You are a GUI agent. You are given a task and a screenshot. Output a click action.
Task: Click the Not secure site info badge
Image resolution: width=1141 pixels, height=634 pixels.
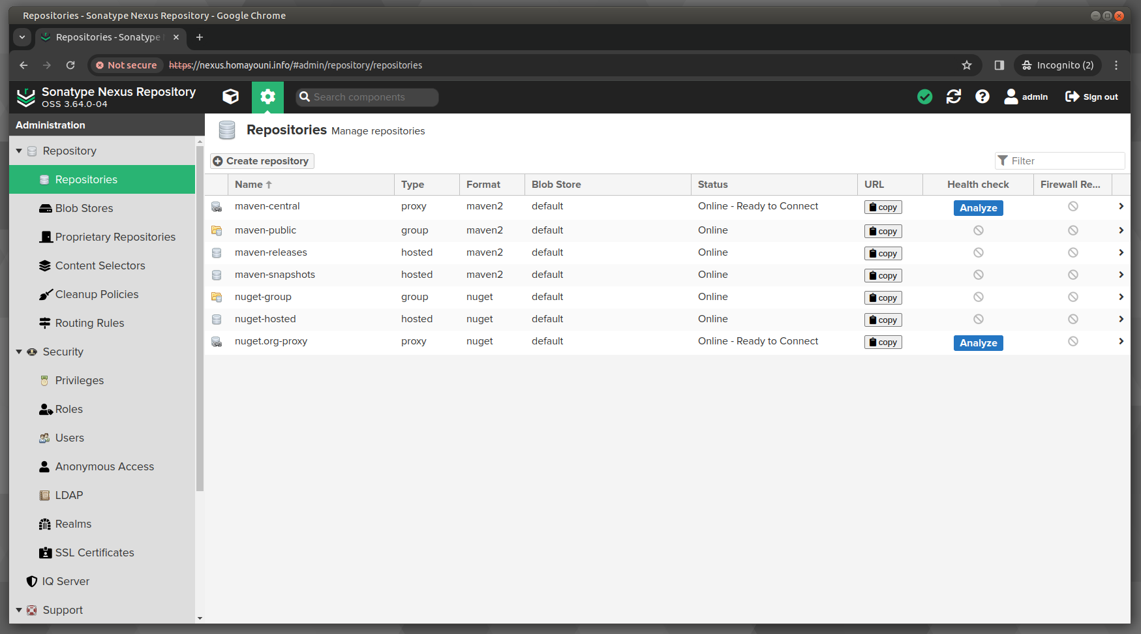pyautogui.click(x=127, y=65)
